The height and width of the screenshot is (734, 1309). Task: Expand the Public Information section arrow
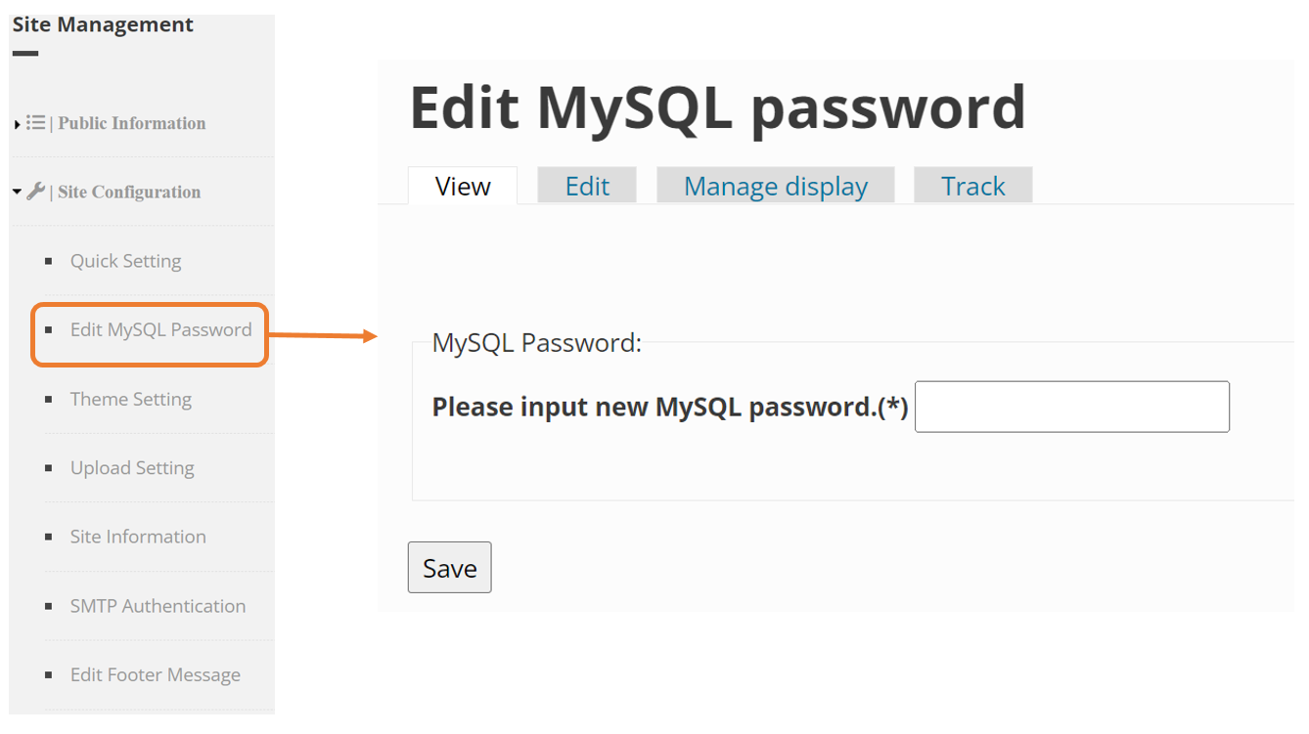[18, 124]
